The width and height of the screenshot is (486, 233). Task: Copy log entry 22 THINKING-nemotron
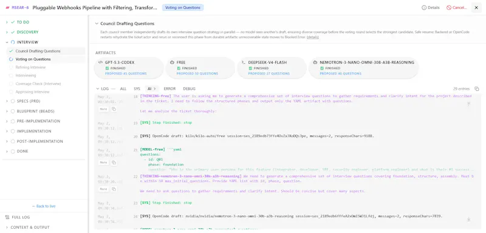click(114, 189)
